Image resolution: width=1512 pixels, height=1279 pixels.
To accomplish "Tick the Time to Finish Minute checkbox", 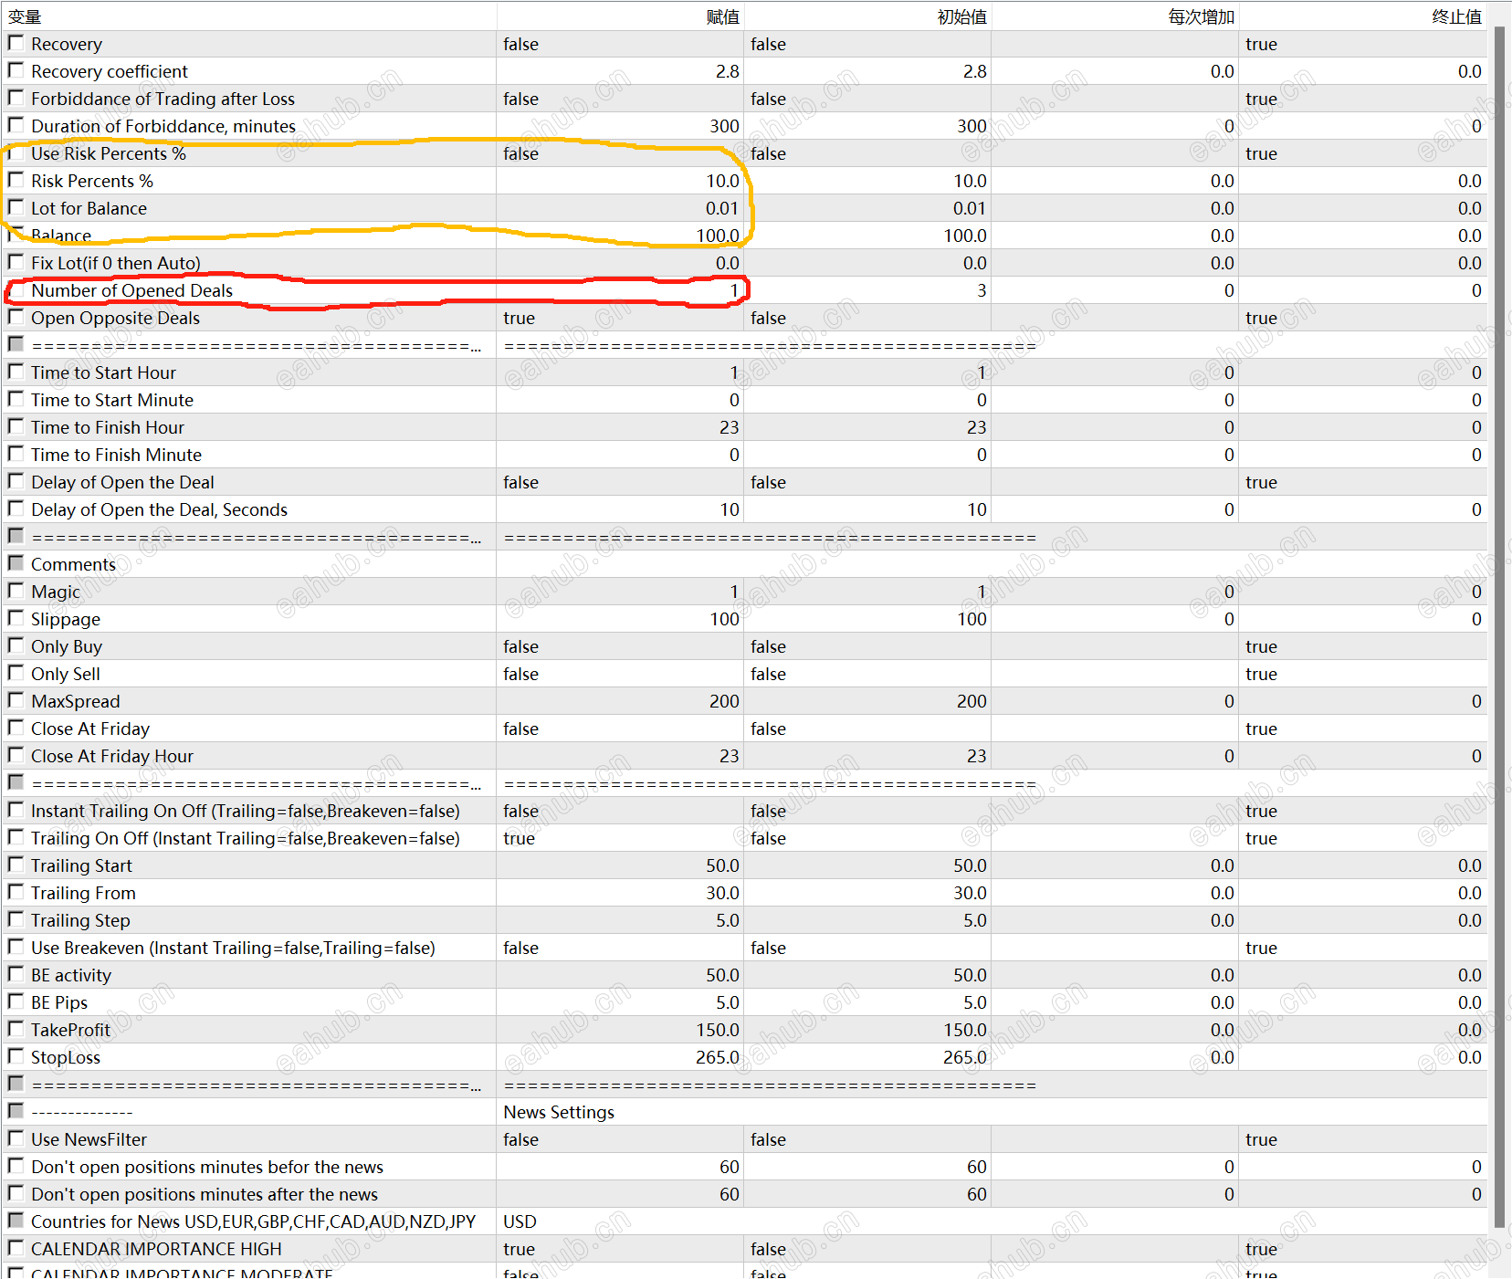I will coord(16,454).
